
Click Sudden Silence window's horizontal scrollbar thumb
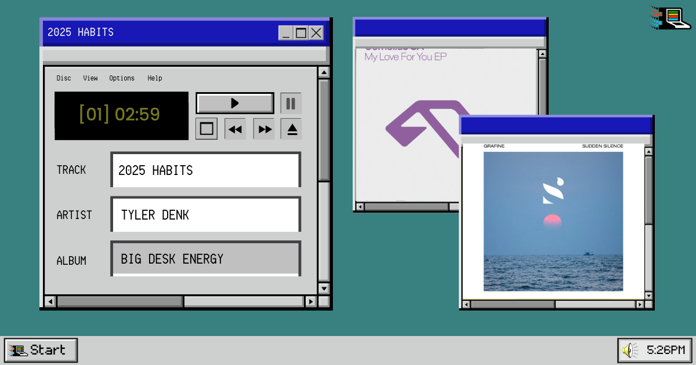click(513, 304)
